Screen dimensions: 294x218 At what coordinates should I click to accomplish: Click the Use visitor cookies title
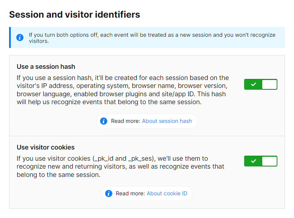tap(46, 147)
